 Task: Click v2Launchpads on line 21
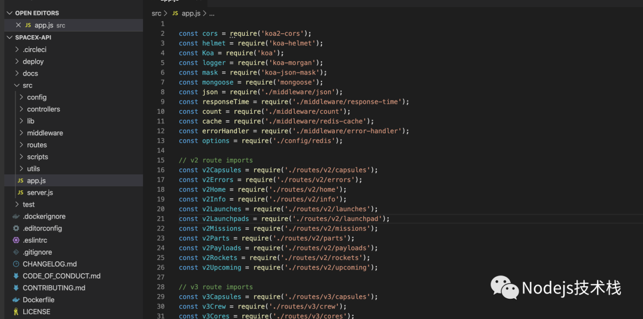226,218
